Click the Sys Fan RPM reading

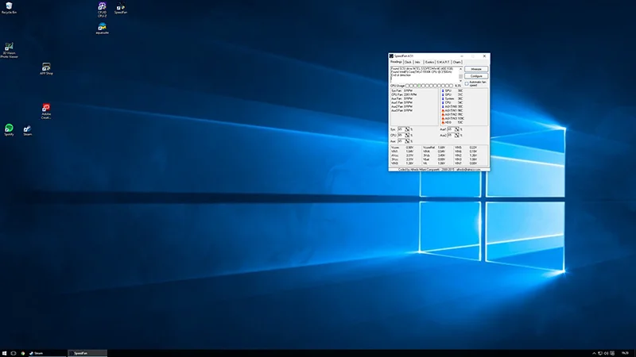pos(402,90)
